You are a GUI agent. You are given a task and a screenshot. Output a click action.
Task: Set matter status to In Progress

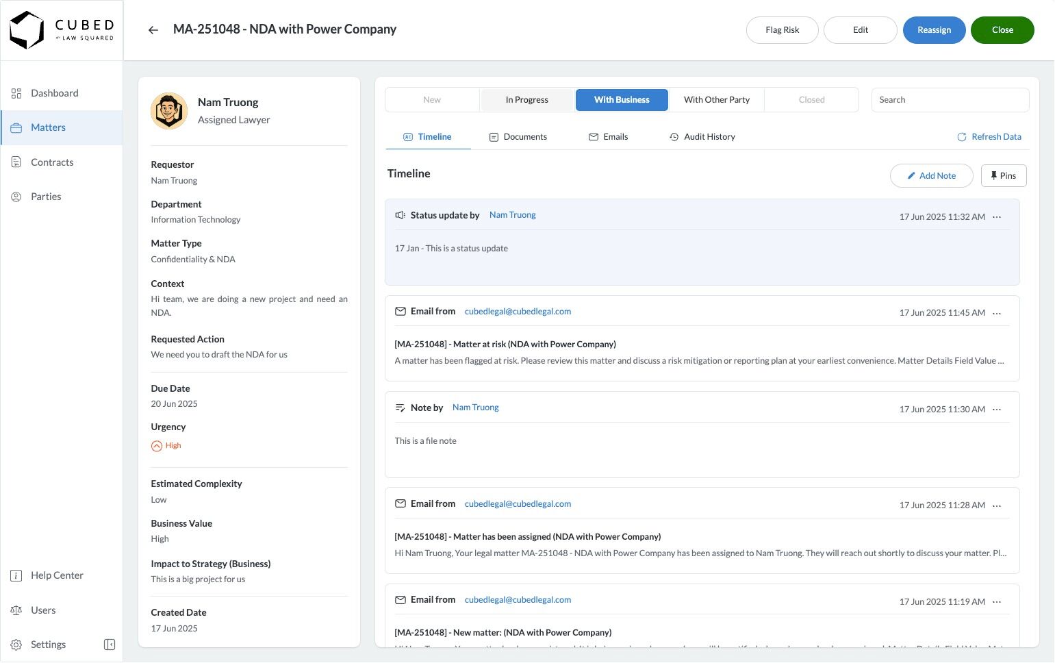point(527,100)
